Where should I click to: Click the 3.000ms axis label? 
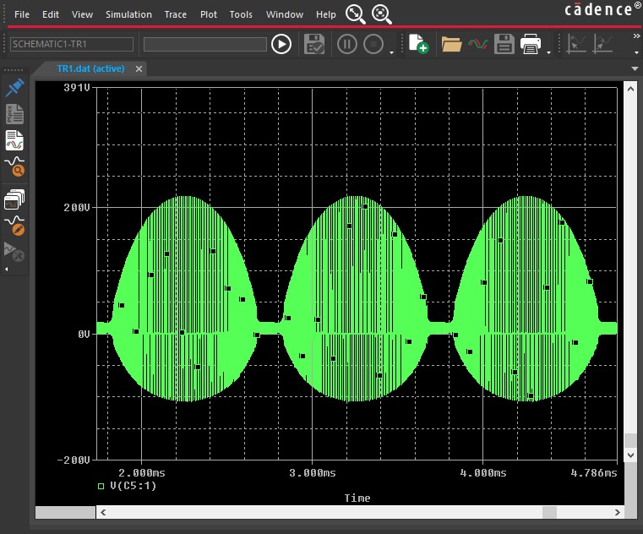[x=313, y=473]
